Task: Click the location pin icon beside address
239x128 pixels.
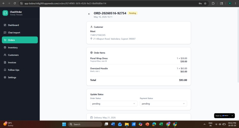Action: 91,39
